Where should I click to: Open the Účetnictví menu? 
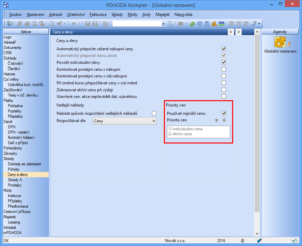pyautogui.click(x=76, y=15)
